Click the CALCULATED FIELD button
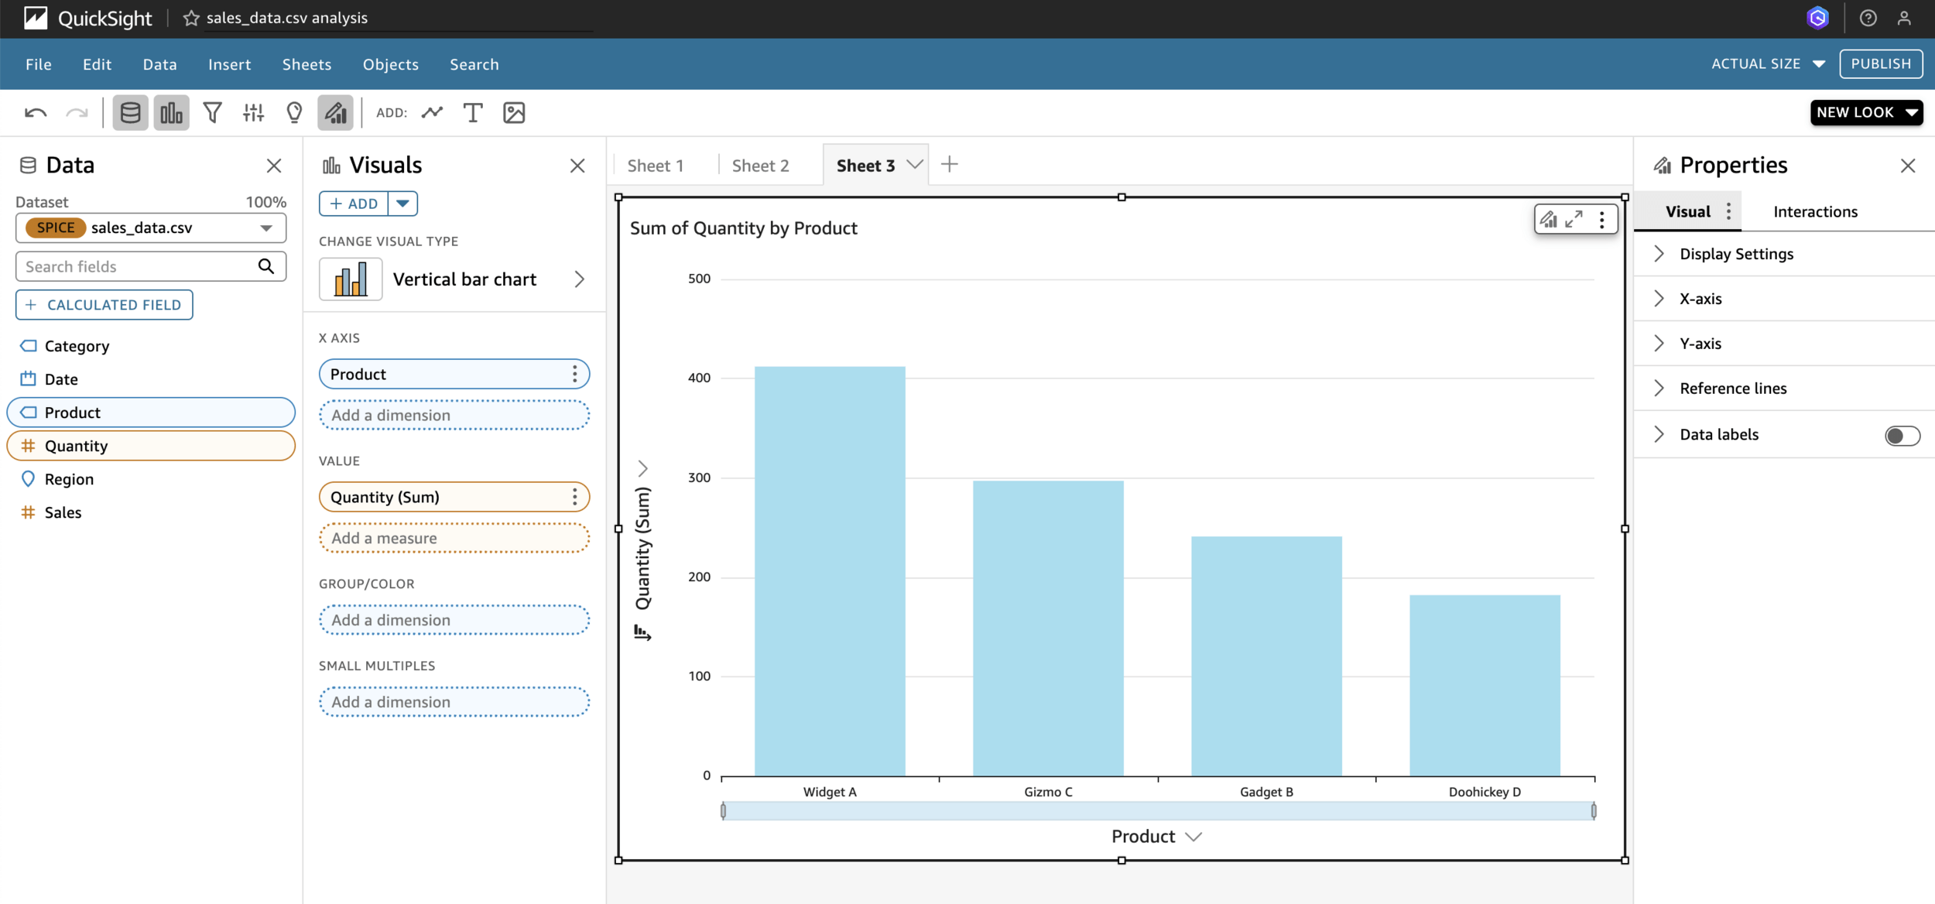The image size is (1935, 904). (x=104, y=305)
